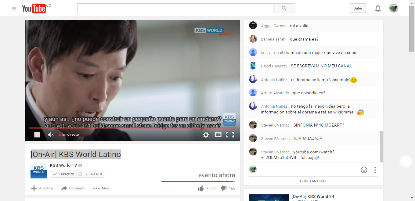The width and height of the screenshot is (415, 201).
Task: Click the 'evento ahora' label
Action: (x=217, y=175)
